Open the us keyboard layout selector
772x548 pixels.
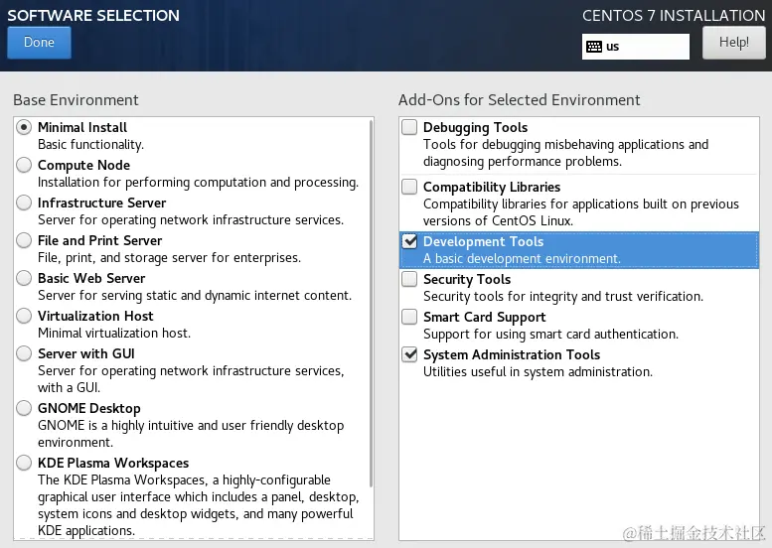[635, 47]
